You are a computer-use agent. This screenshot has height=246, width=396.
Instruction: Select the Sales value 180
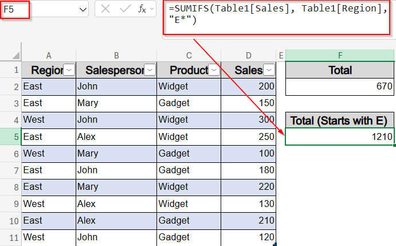pos(249,170)
